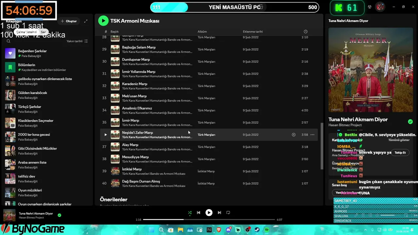Click the player bar album thumbnail
Viewport: 418px width, 235px height.
click(x=9, y=215)
